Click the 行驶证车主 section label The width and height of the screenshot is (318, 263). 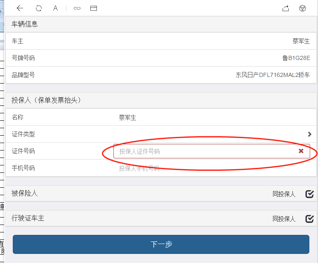[28, 218]
